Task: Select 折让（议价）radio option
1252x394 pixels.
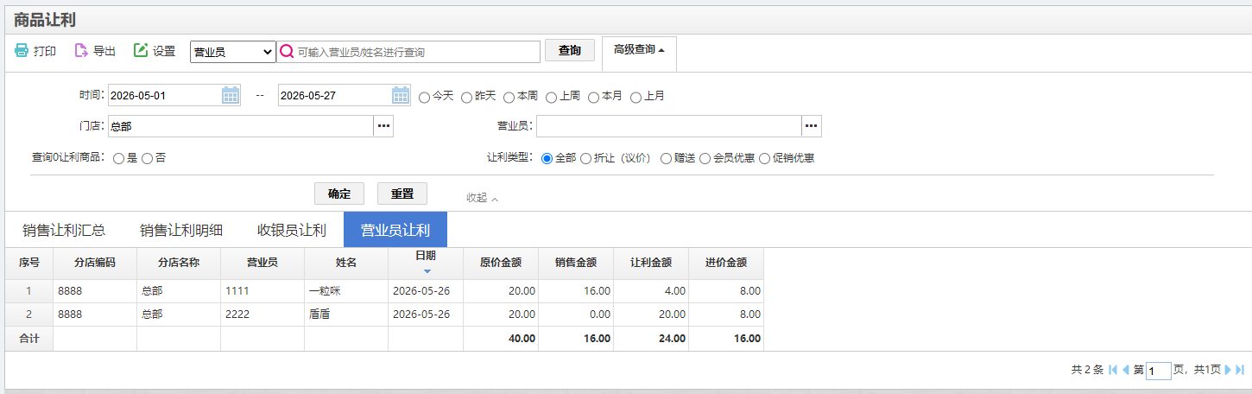Action: [585, 159]
